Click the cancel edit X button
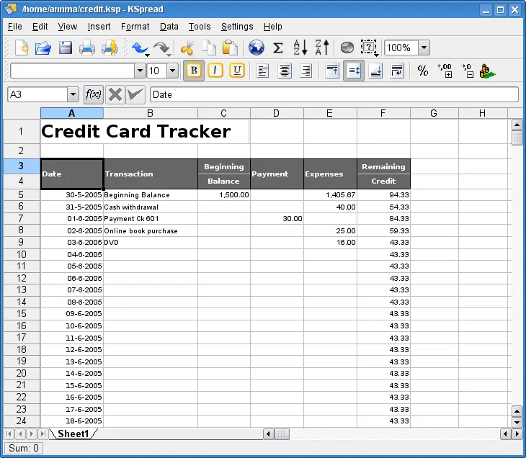 pyautogui.click(x=115, y=94)
